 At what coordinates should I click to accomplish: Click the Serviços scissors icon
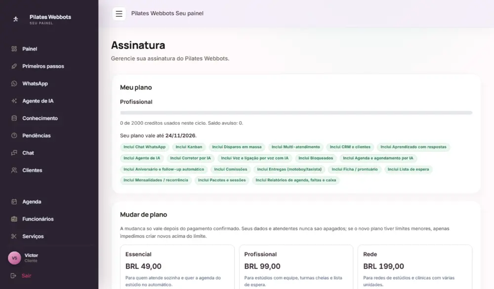coord(14,236)
